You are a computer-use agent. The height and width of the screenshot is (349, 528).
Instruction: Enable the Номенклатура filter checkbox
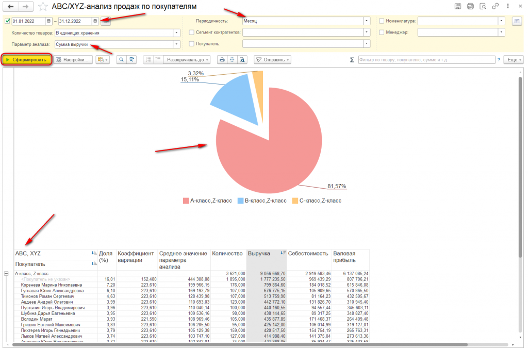382,21
